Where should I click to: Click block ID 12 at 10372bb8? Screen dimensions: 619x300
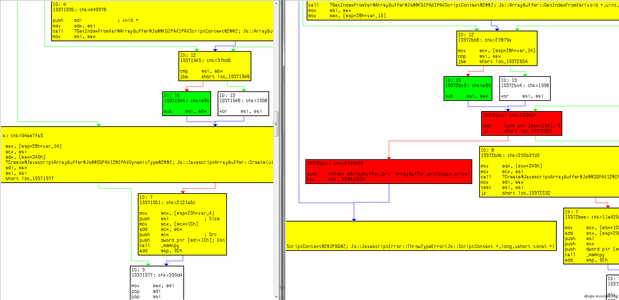click(496, 48)
